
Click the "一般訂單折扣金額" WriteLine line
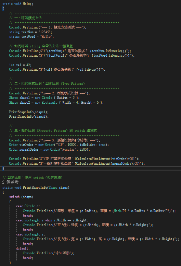[77, 163]
